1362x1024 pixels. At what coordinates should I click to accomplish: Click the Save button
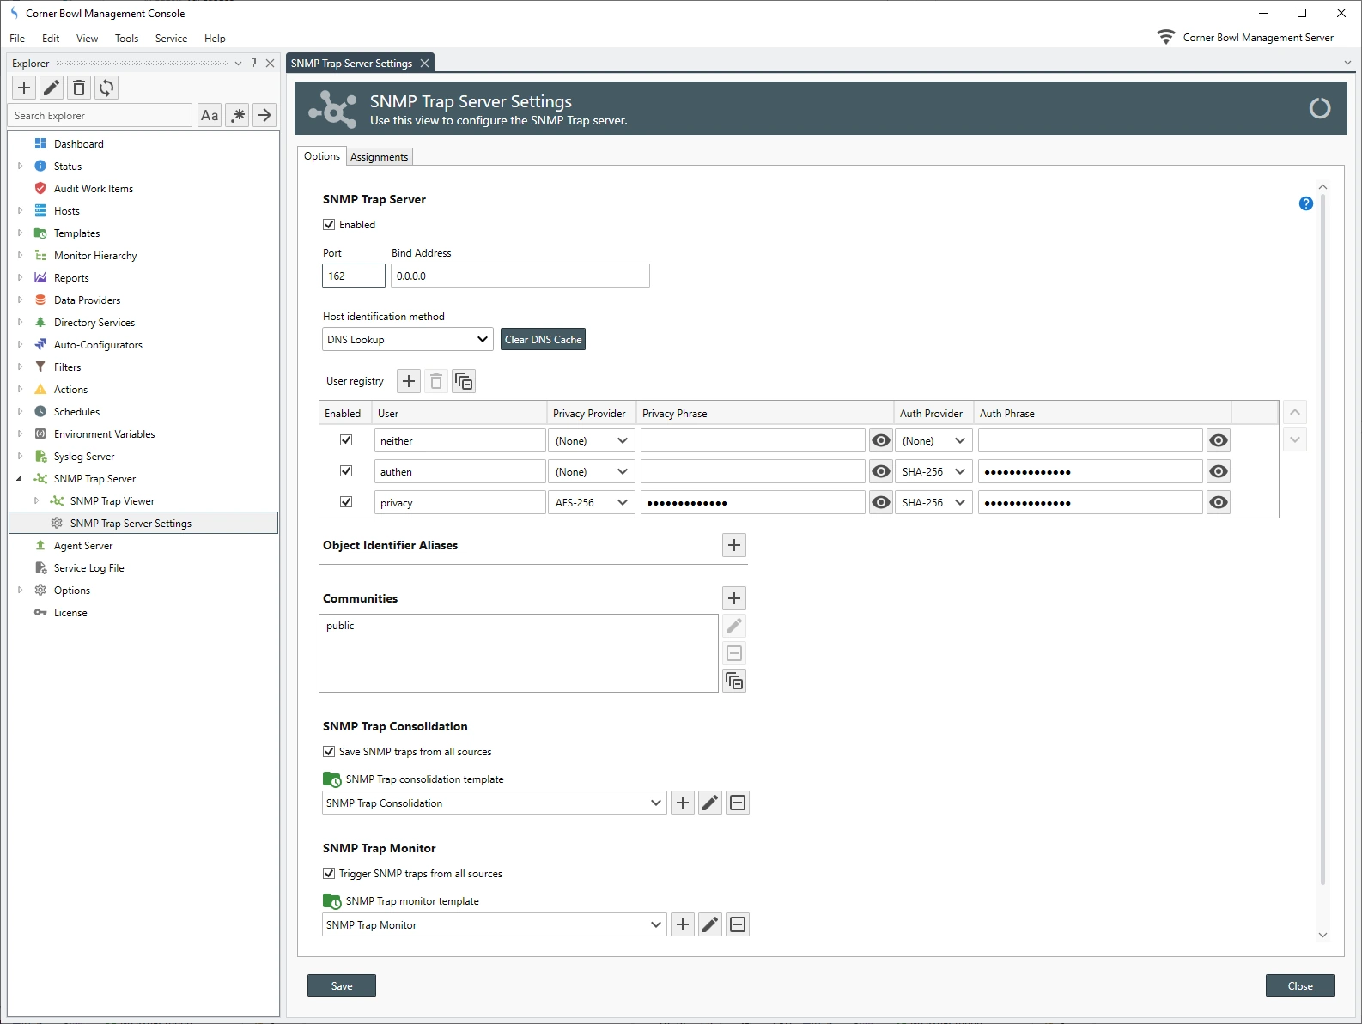[x=342, y=986]
